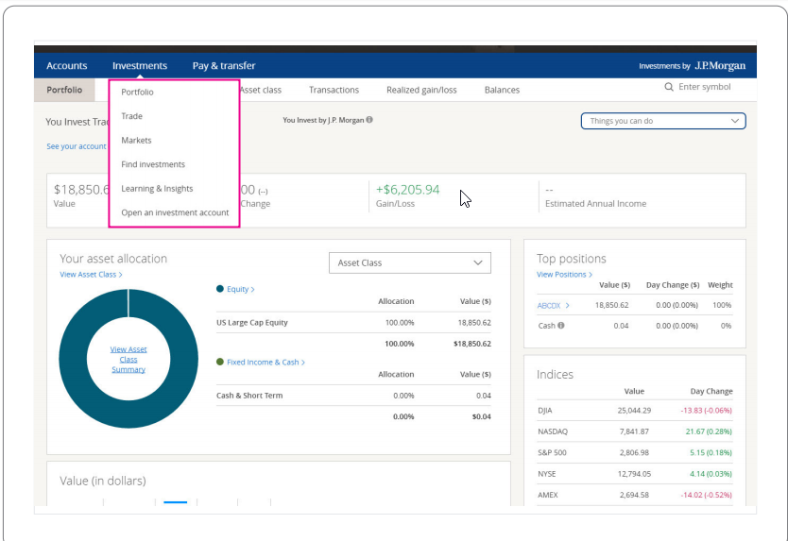Click the See your account link
The height and width of the screenshot is (541, 788).
click(77, 146)
